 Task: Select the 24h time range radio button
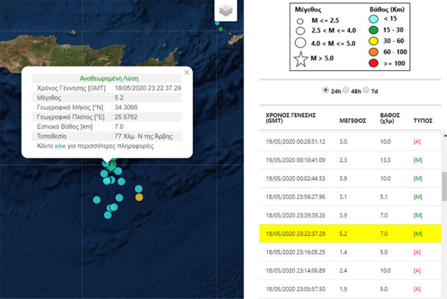(325, 90)
